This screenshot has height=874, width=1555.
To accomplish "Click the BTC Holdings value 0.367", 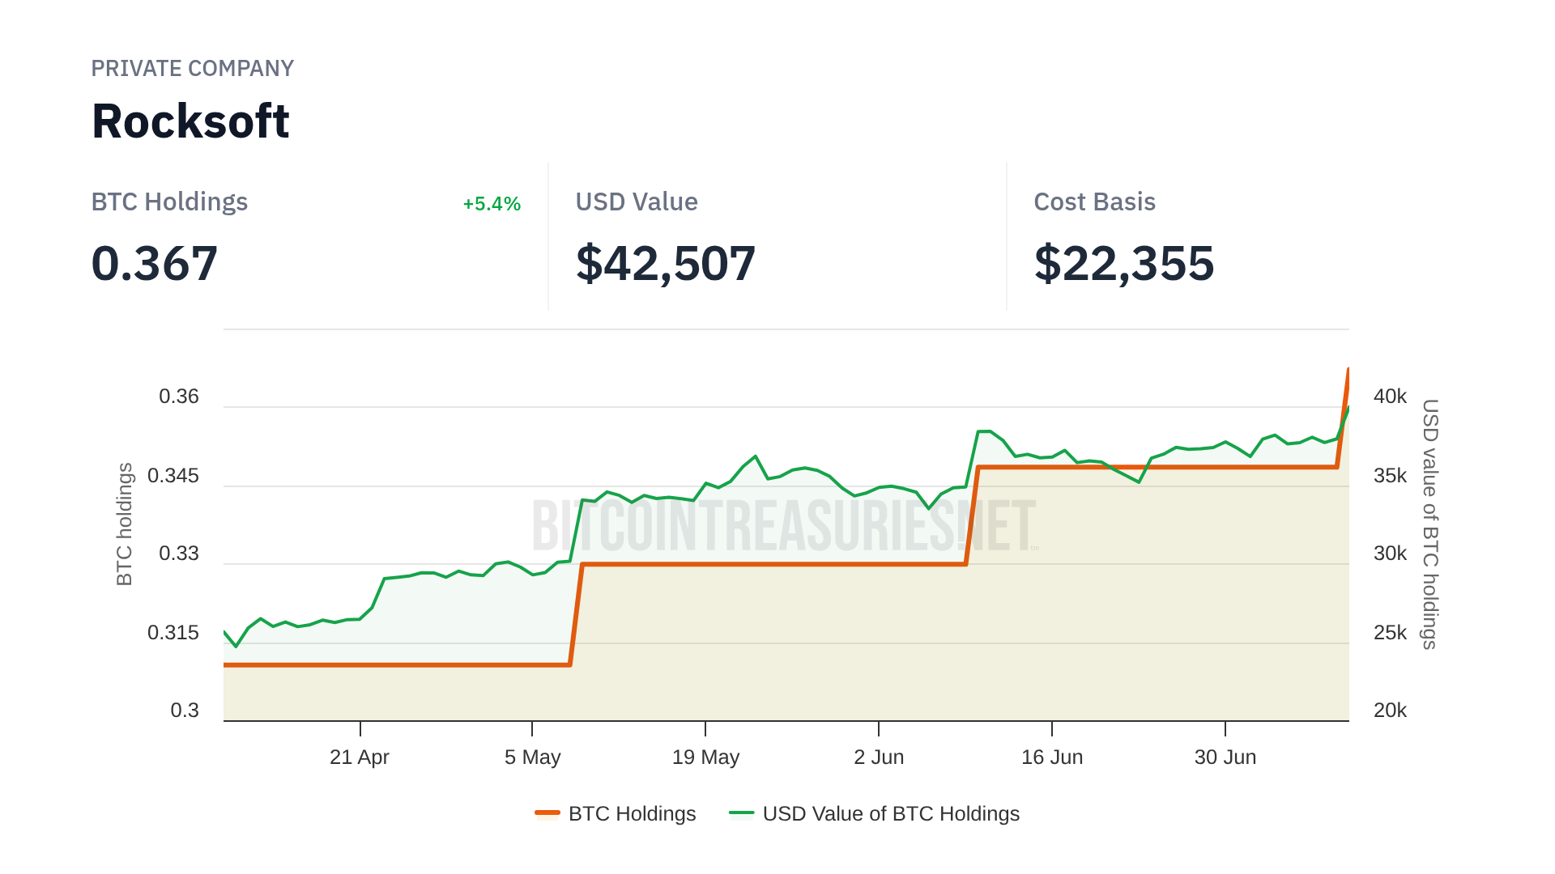I will pos(155,264).
